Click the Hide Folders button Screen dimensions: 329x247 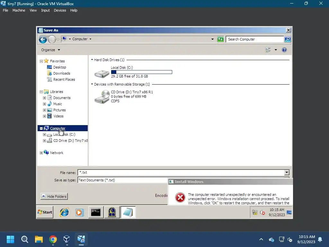[x=54, y=197]
